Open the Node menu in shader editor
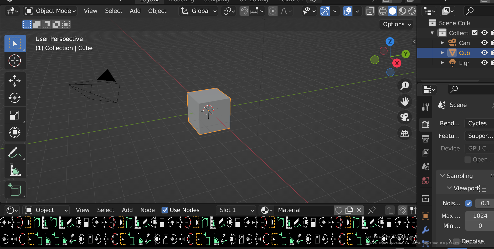 (147, 210)
